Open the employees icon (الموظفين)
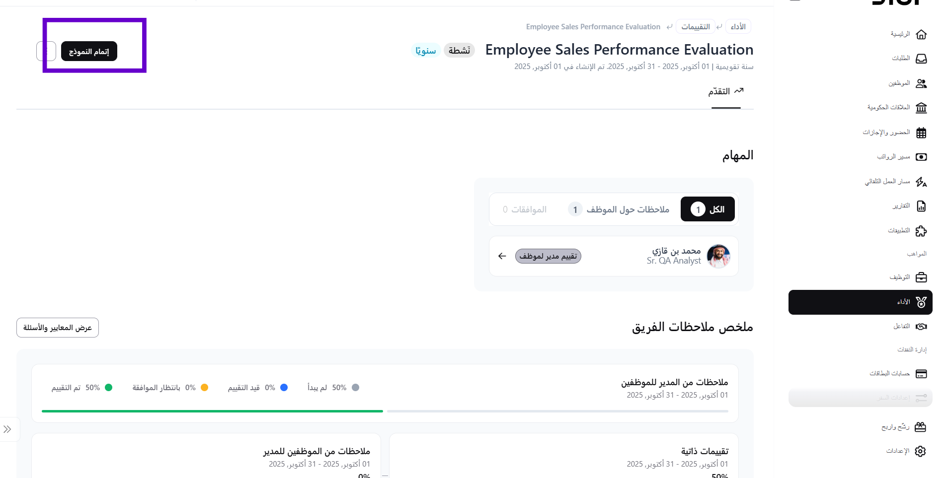The image size is (947, 478). (x=921, y=83)
